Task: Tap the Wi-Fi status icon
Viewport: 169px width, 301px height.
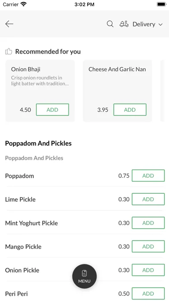Action: [x=24, y=4]
